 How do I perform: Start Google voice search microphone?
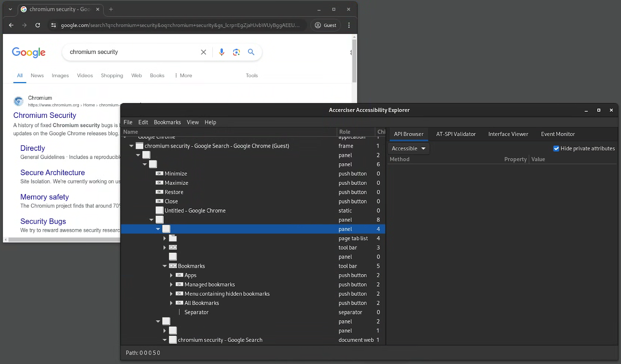click(x=222, y=52)
